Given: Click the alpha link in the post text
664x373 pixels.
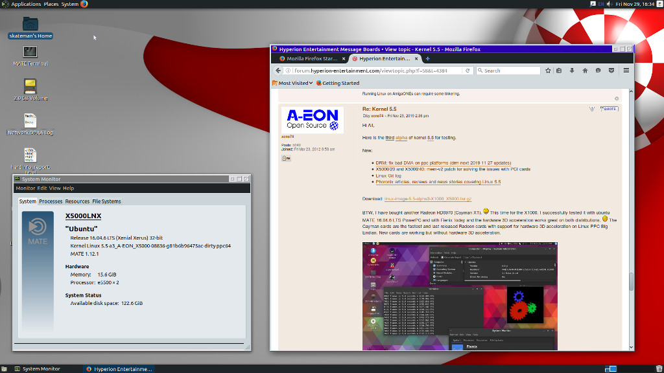Looking at the screenshot, I should pyautogui.click(x=401, y=138).
